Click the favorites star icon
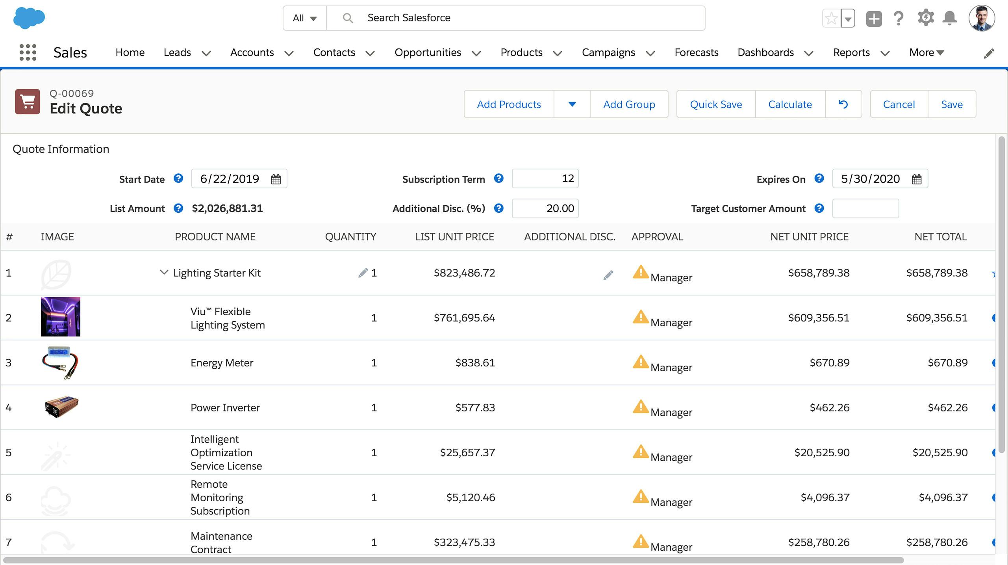The height and width of the screenshot is (565, 1008). [x=832, y=18]
